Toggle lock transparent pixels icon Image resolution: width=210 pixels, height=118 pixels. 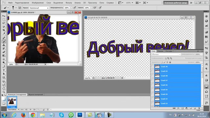point(162,62)
